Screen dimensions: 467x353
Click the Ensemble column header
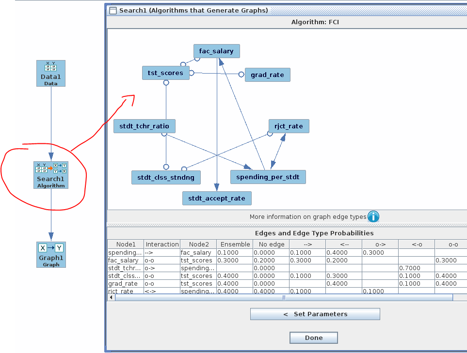235,244
